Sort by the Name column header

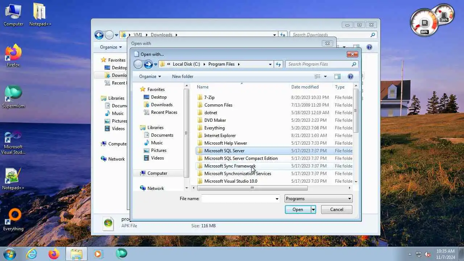pos(242,87)
